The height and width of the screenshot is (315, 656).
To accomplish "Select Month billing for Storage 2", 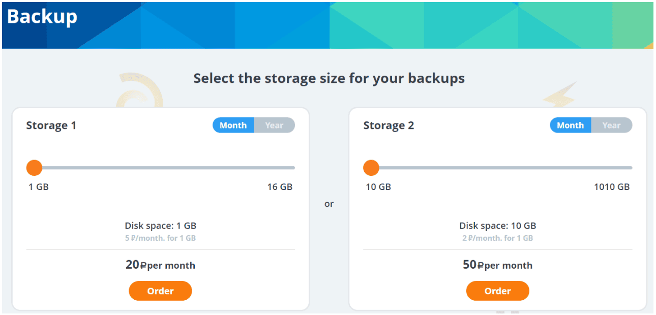I will pos(570,125).
